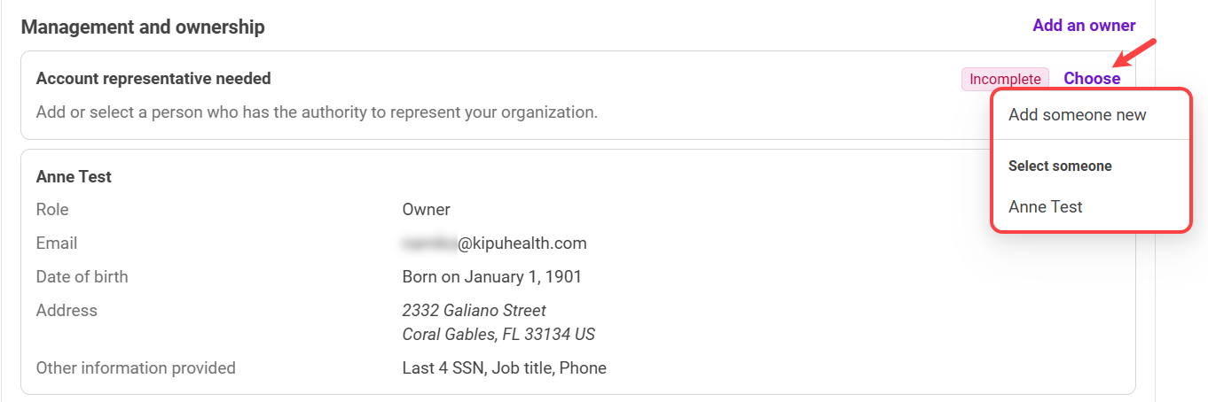Click the Born on January 1, 1901 text
This screenshot has height=402, width=1208.
(x=491, y=277)
